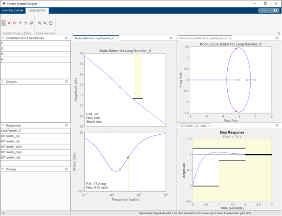This screenshot has width=282, height=216.
Task: Activate the zoom out magnifier
Action: (45, 23)
